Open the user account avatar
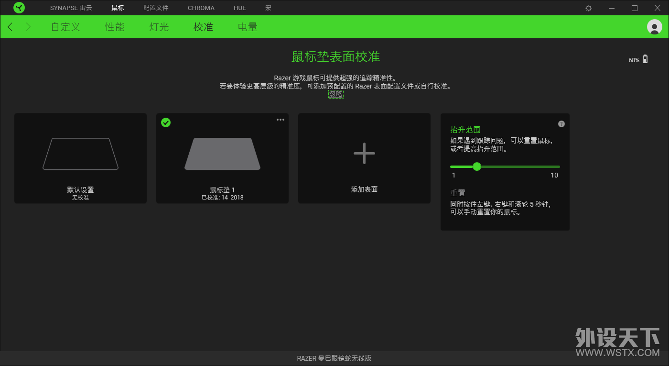 coord(654,27)
